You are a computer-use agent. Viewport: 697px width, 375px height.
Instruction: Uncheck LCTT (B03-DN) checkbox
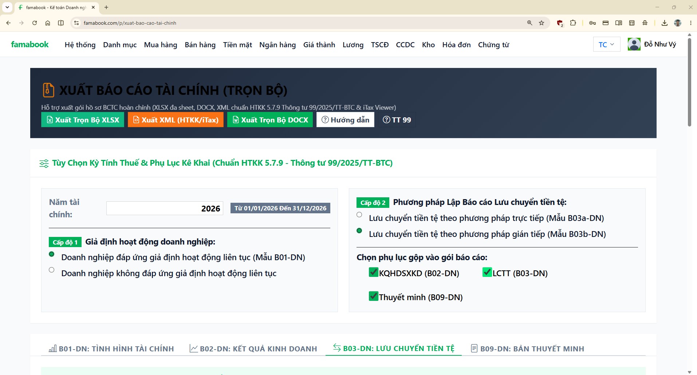pyautogui.click(x=487, y=272)
